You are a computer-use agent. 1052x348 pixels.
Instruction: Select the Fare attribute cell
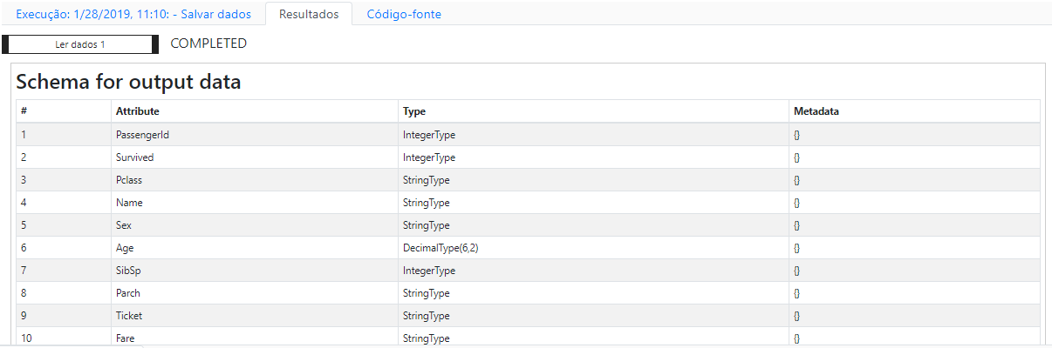pyautogui.click(x=255, y=338)
